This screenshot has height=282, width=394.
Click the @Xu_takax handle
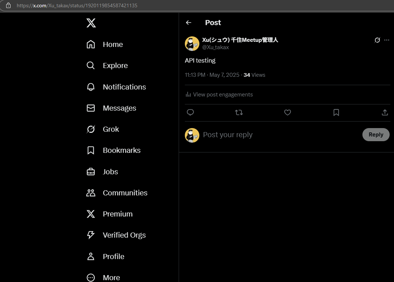216,47
